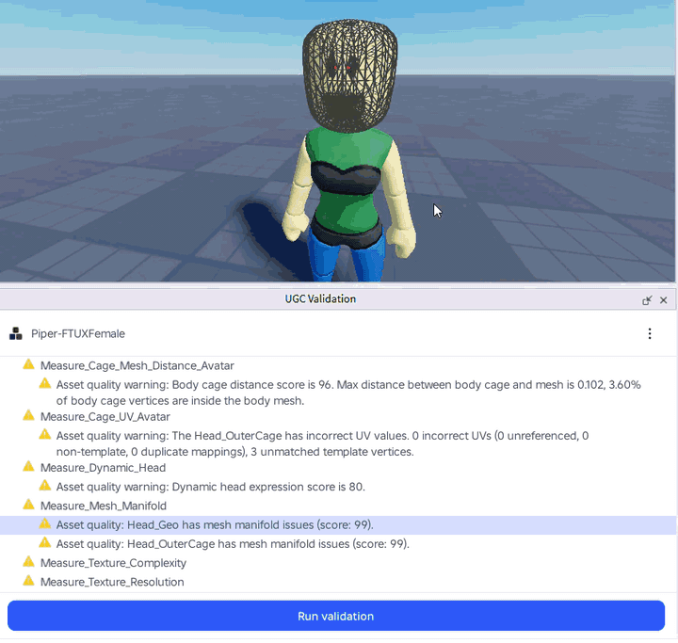
Task: Click the avatar's wireframe caged head in viewport
Action: point(349,75)
